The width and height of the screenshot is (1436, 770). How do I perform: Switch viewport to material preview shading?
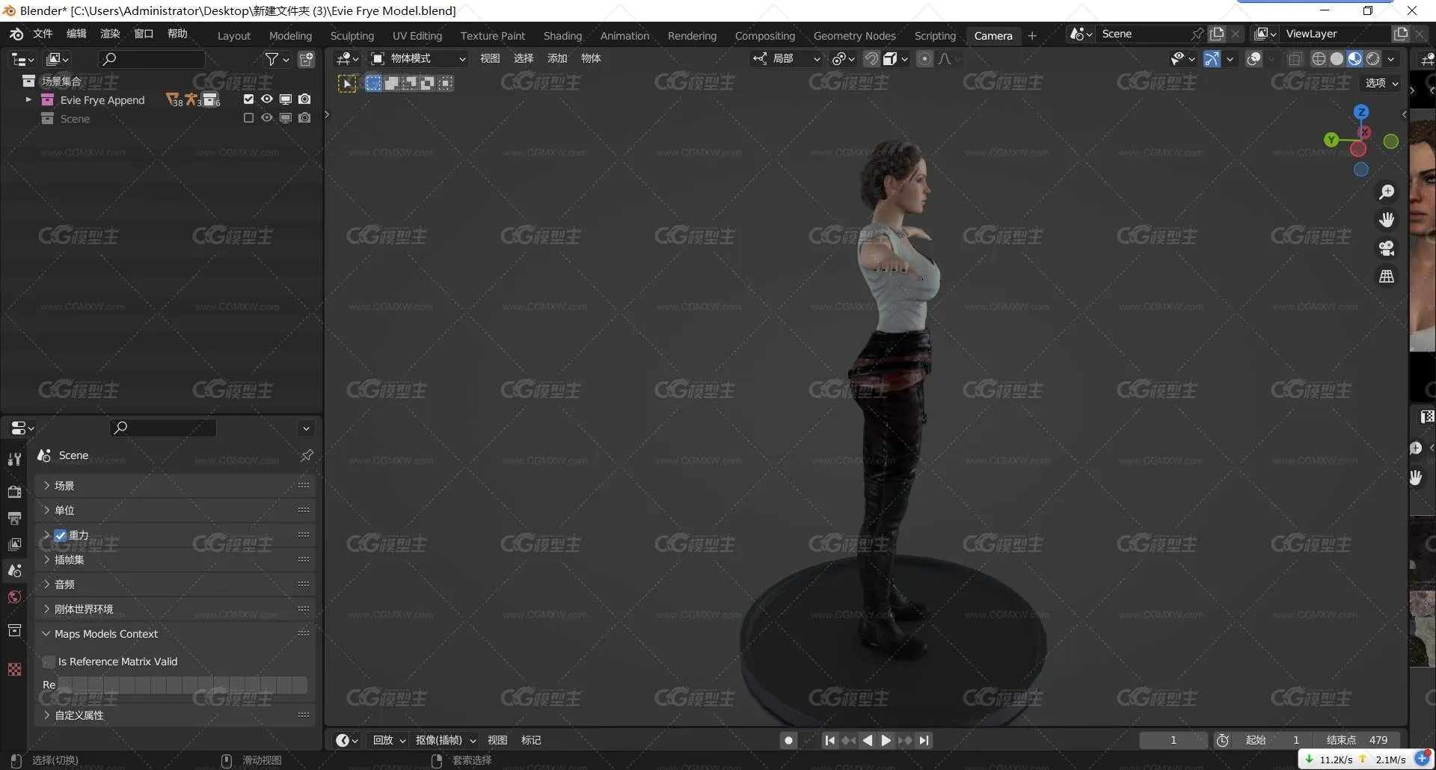pos(1354,58)
